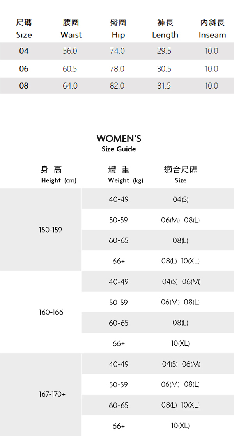Select the size 04 row label
This screenshot has width=234, height=436.
(24, 51)
